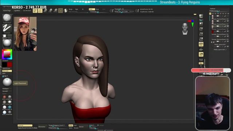Viewport: 233px width, 131px height.
Task: Expand the bottom tray arrows
Action: tap(105, 130)
